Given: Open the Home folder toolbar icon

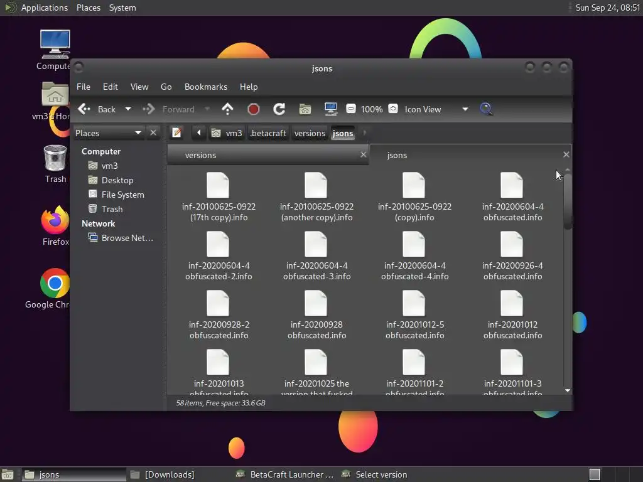Looking at the screenshot, I should pyautogui.click(x=305, y=109).
